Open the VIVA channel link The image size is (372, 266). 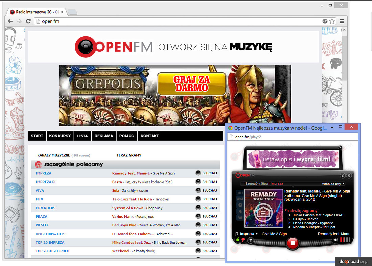(x=40, y=191)
